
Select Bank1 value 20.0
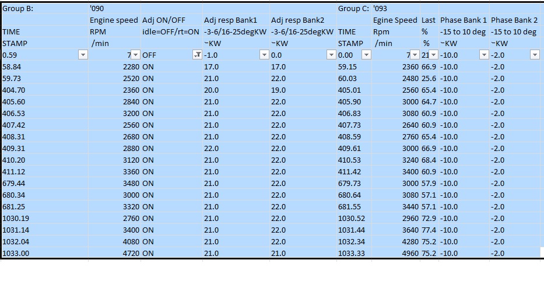(236, 90)
